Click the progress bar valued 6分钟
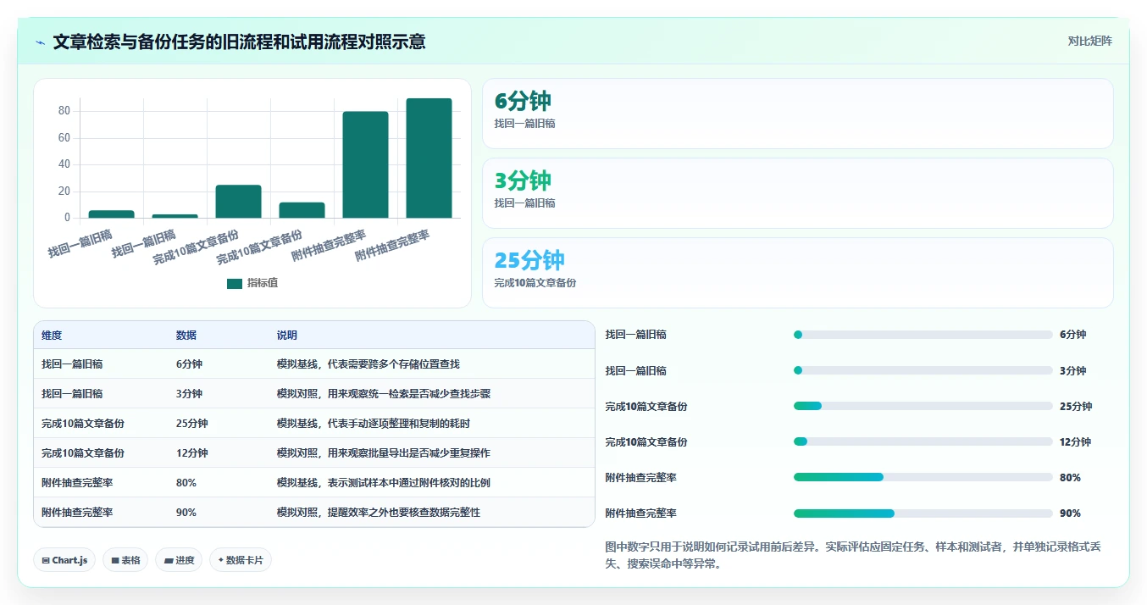 [923, 335]
